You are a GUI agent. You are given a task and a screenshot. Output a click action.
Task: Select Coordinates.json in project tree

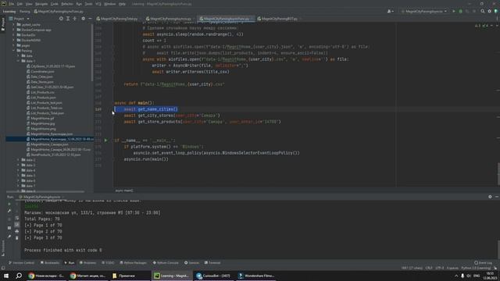(x=42, y=72)
